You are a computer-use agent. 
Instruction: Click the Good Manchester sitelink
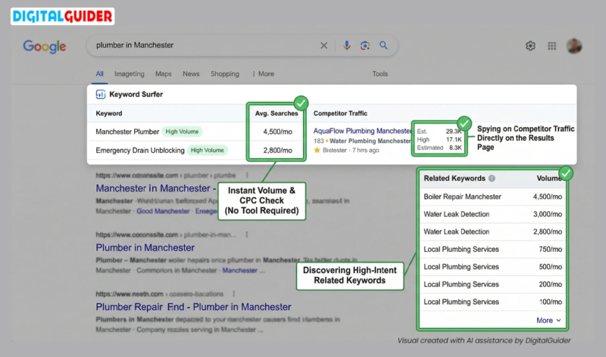163,211
